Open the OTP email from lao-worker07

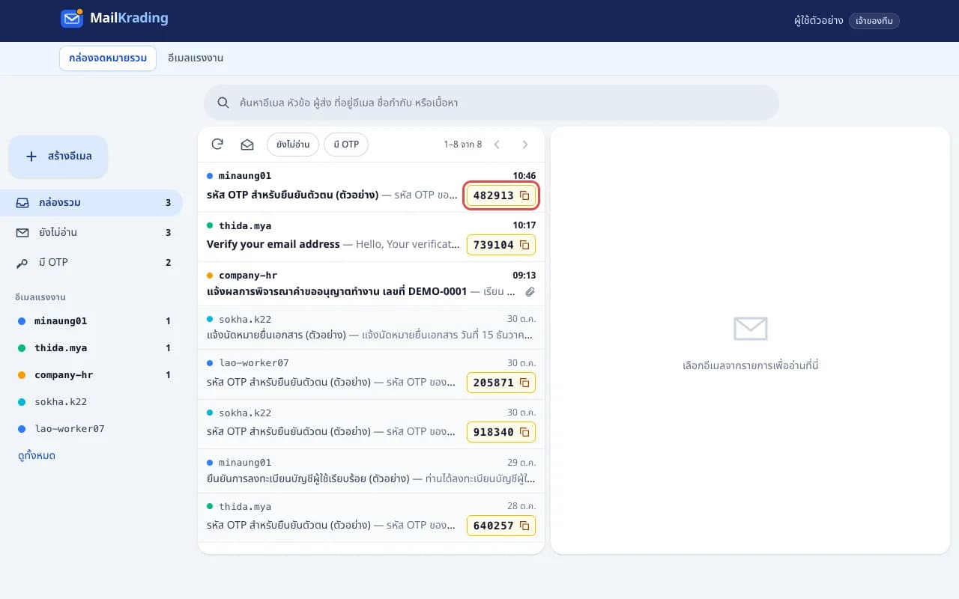coord(371,374)
